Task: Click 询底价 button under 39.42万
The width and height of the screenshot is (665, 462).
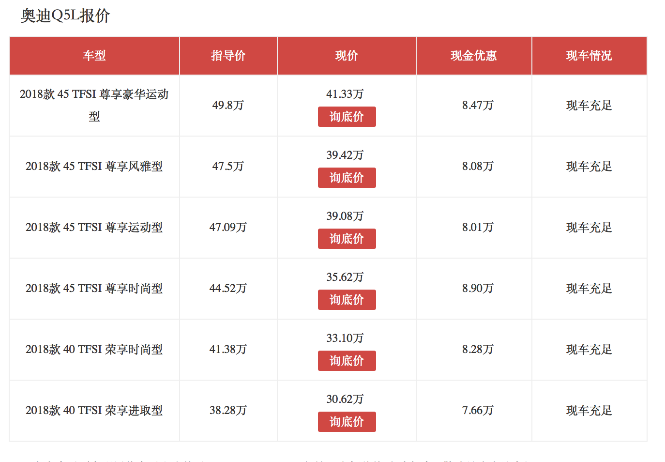Action: click(347, 178)
